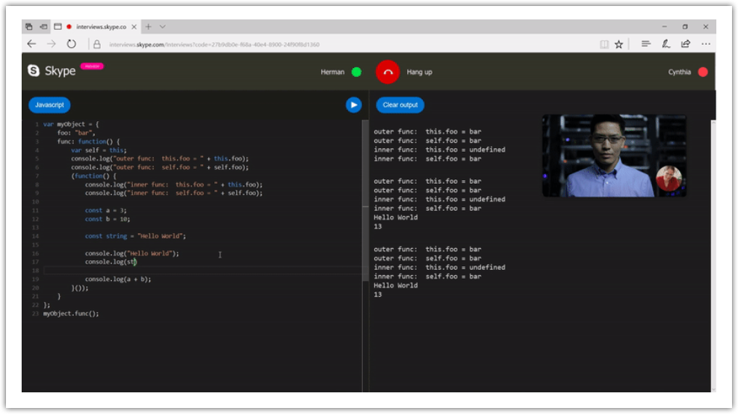Go back with the browser back arrow

click(31, 44)
